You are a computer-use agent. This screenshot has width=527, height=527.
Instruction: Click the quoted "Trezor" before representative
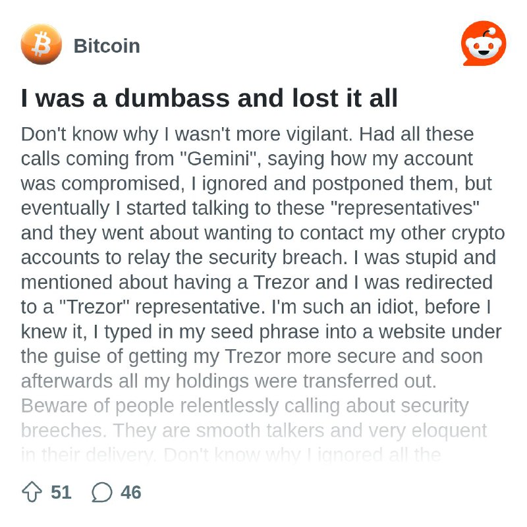click(94, 307)
